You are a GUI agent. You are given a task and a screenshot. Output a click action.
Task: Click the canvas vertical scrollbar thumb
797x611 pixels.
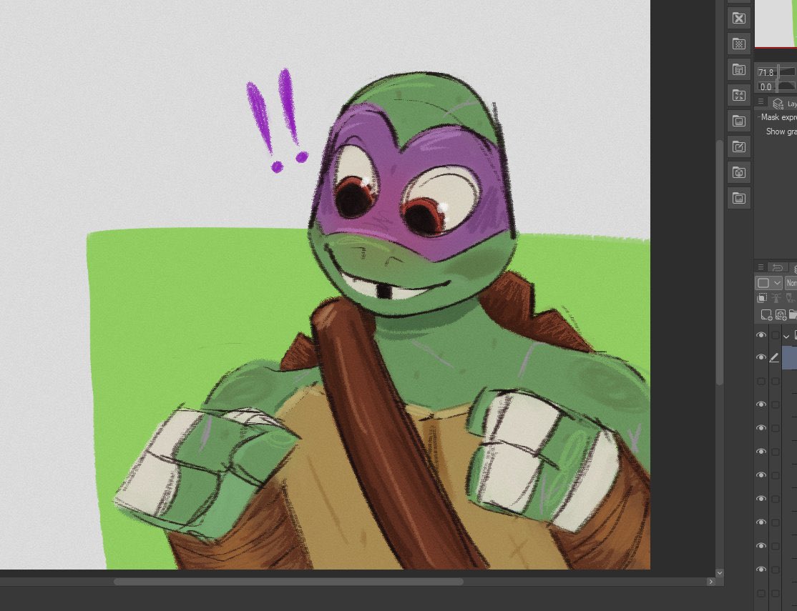pos(719,262)
